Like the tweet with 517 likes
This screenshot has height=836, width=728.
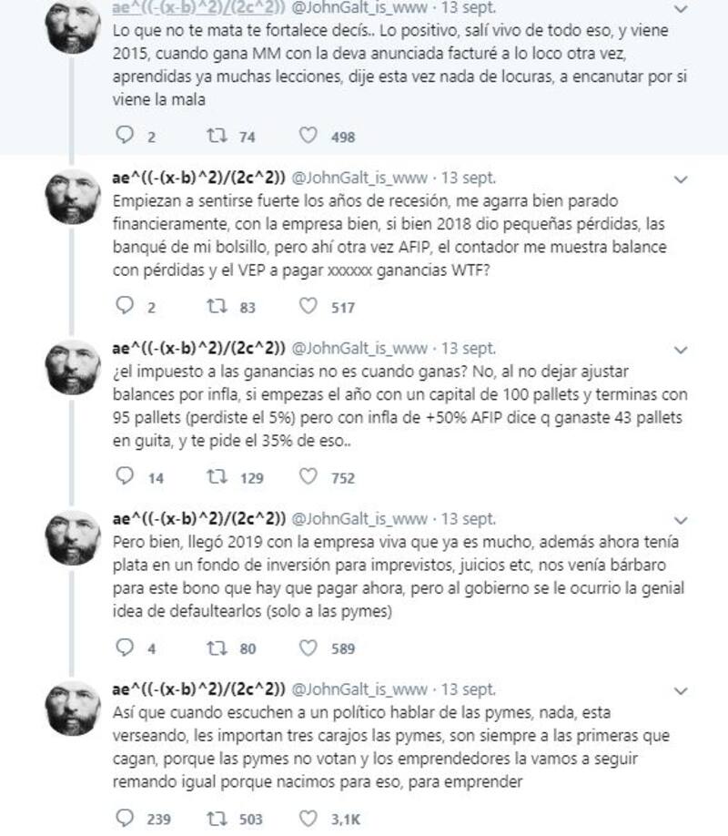[308, 306]
